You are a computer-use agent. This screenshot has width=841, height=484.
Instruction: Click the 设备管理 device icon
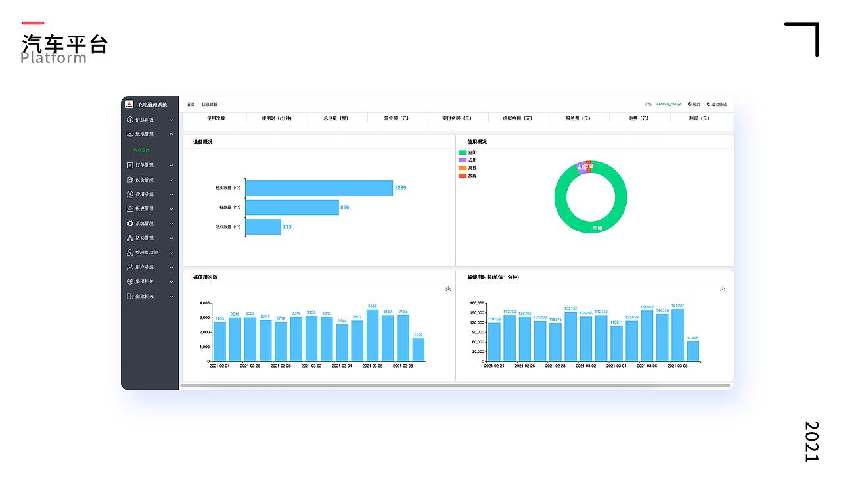tap(130, 180)
